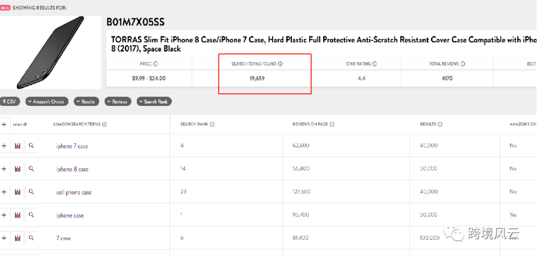Open chart for "iphone 7 case"
537x257 pixels.
pos(18,146)
